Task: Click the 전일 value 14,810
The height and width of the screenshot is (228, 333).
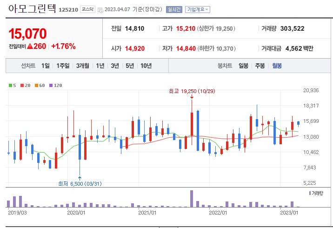Action: click(x=134, y=28)
